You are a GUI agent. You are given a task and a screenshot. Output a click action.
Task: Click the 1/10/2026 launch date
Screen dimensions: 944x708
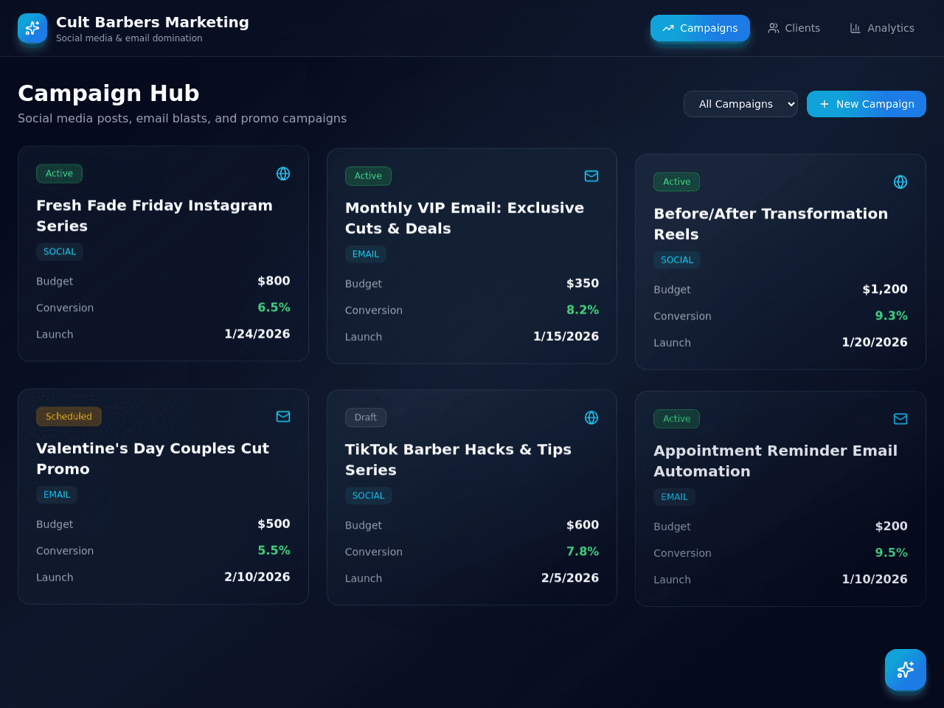(875, 580)
